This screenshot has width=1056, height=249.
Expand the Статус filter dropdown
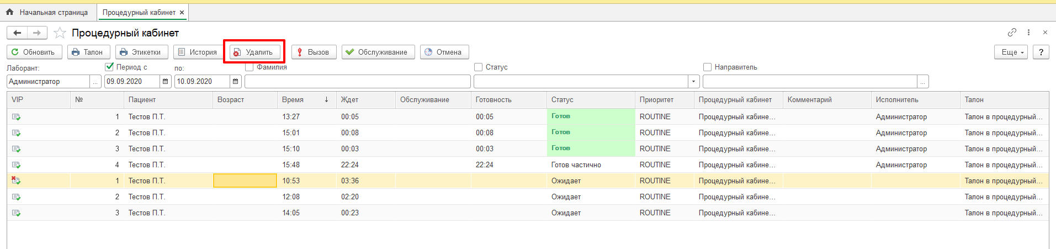[694, 82]
